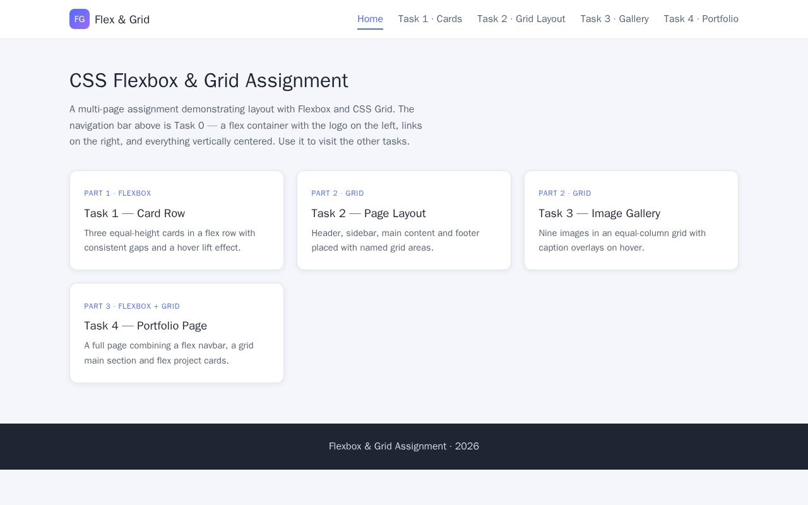Screen dimensions: 808x505
Task: Click the footer text 'Flexbox & Grid Assignment · 2026'
Action: click(x=404, y=446)
